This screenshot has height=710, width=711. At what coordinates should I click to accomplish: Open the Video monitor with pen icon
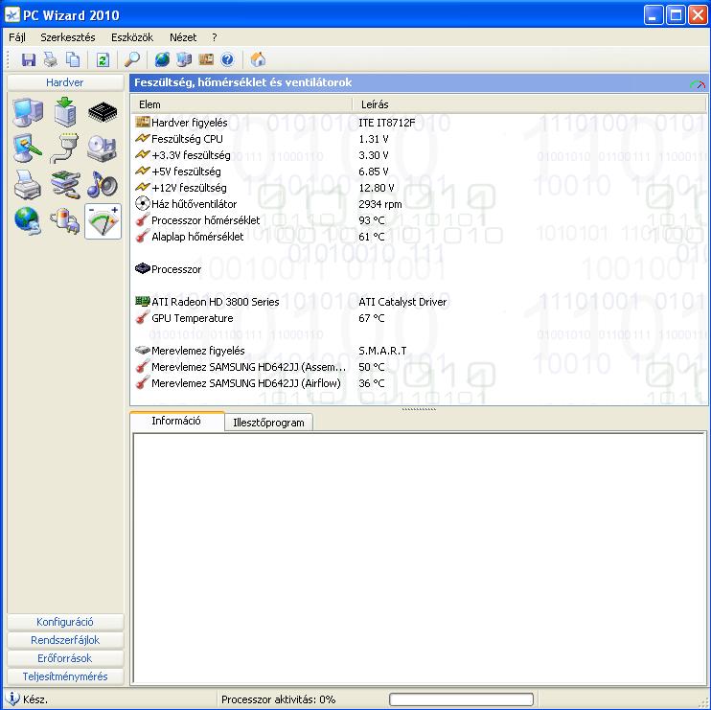pos(28,149)
